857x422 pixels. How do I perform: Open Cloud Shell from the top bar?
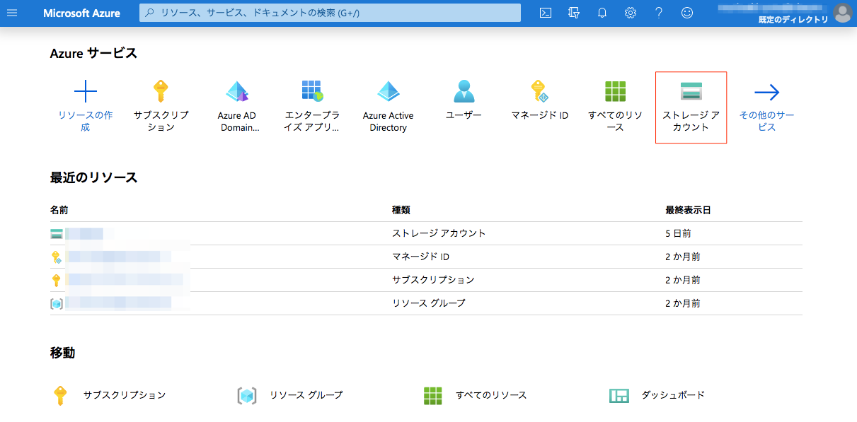546,13
